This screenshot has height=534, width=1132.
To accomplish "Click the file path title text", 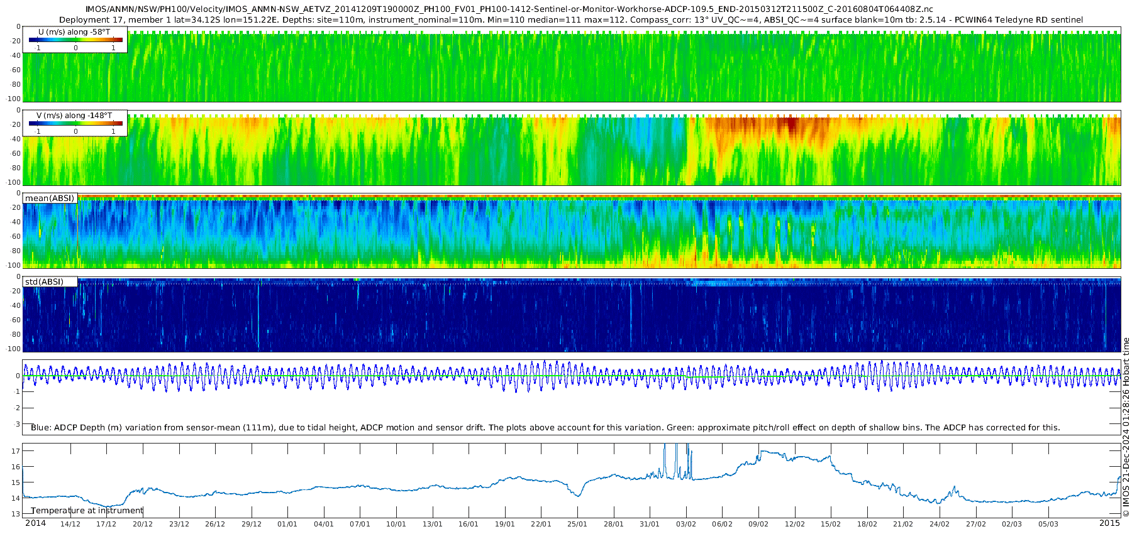I will 509,9.
